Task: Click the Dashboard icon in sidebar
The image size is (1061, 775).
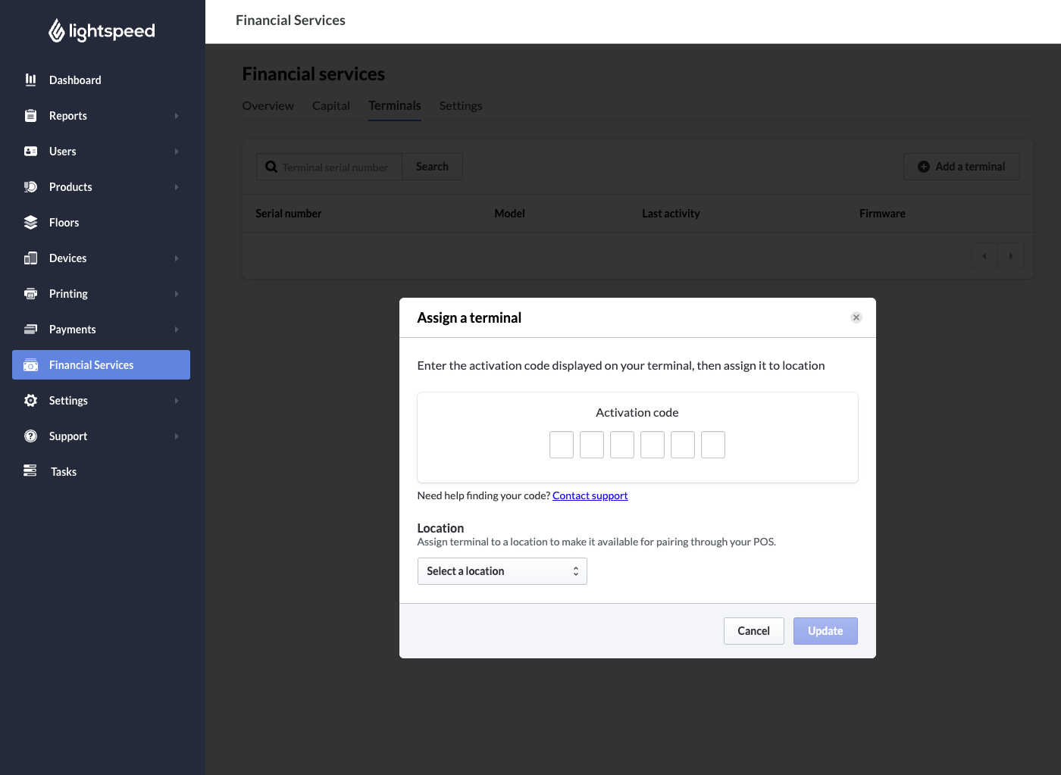Action: point(30,80)
